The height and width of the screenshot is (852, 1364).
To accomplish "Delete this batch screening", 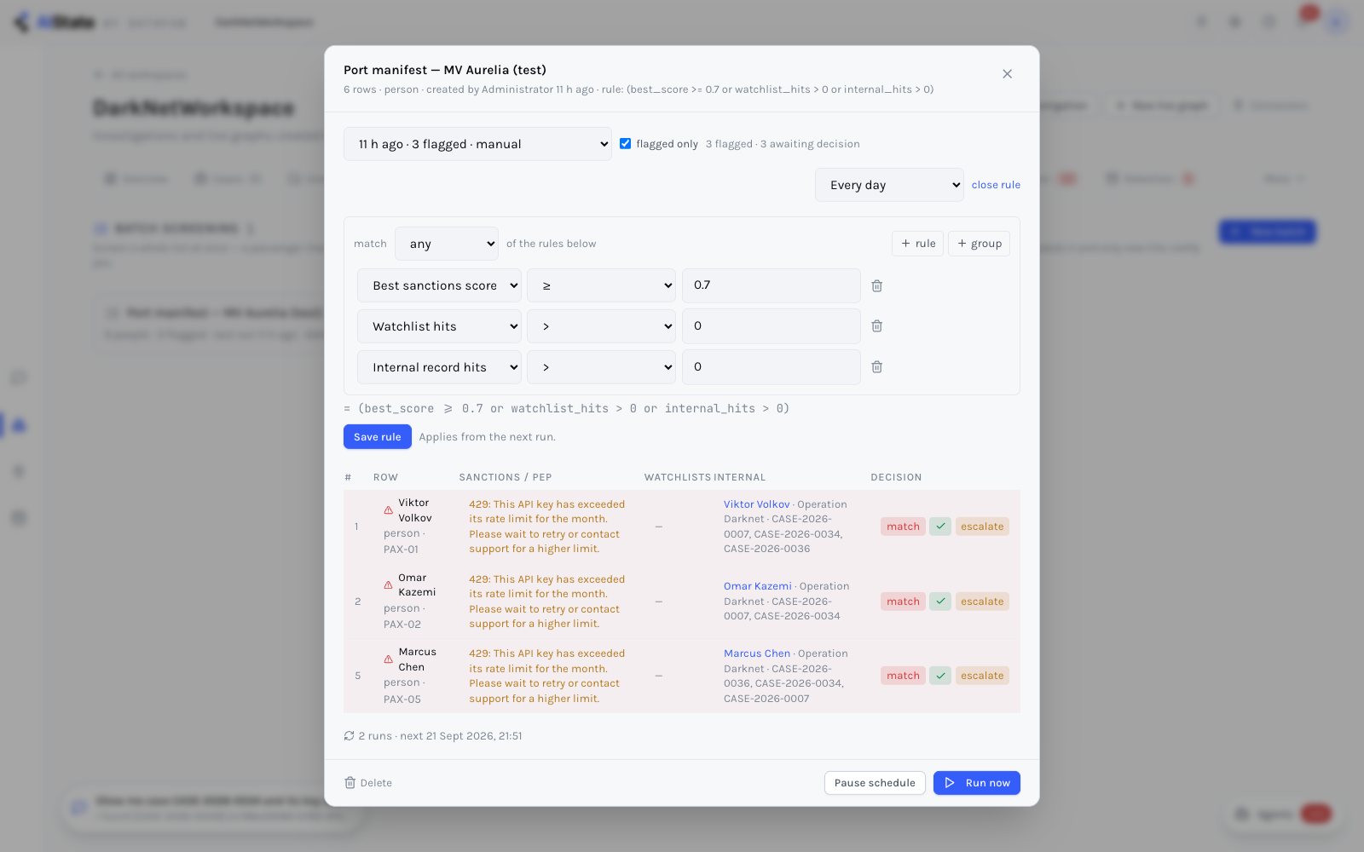I will [x=368, y=783].
